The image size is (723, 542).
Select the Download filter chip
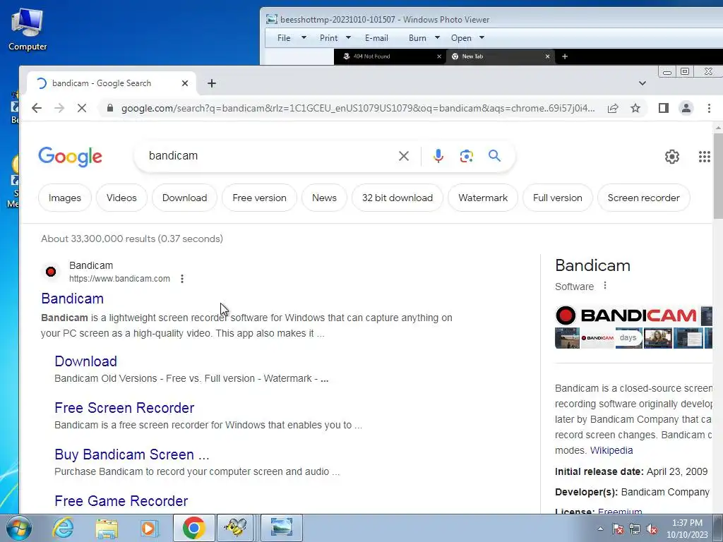click(184, 198)
